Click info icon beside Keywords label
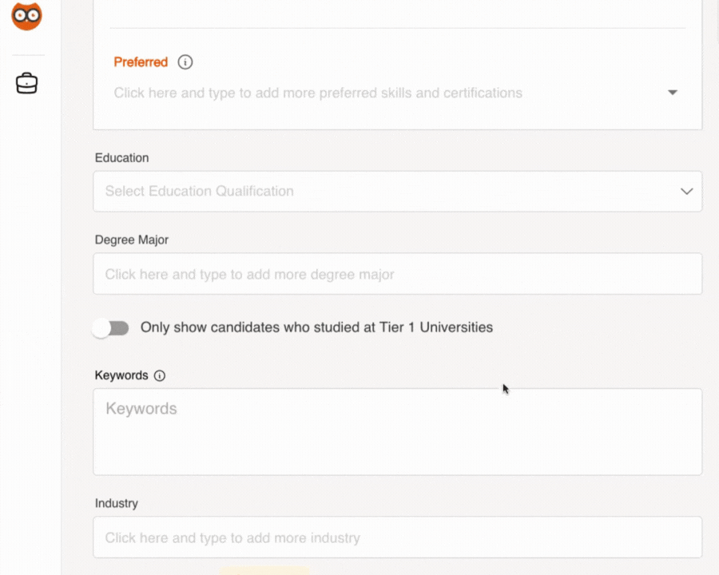The height and width of the screenshot is (575, 719). [160, 375]
